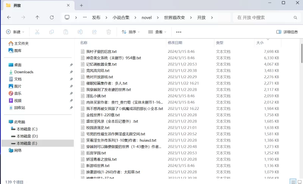This screenshot has width=303, height=184.
Task: Toggle the 详细信息 details pane
Action: click(x=287, y=32)
